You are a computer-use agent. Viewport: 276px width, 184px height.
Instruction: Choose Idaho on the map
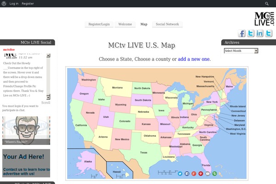pyautogui.click(x=102, y=99)
